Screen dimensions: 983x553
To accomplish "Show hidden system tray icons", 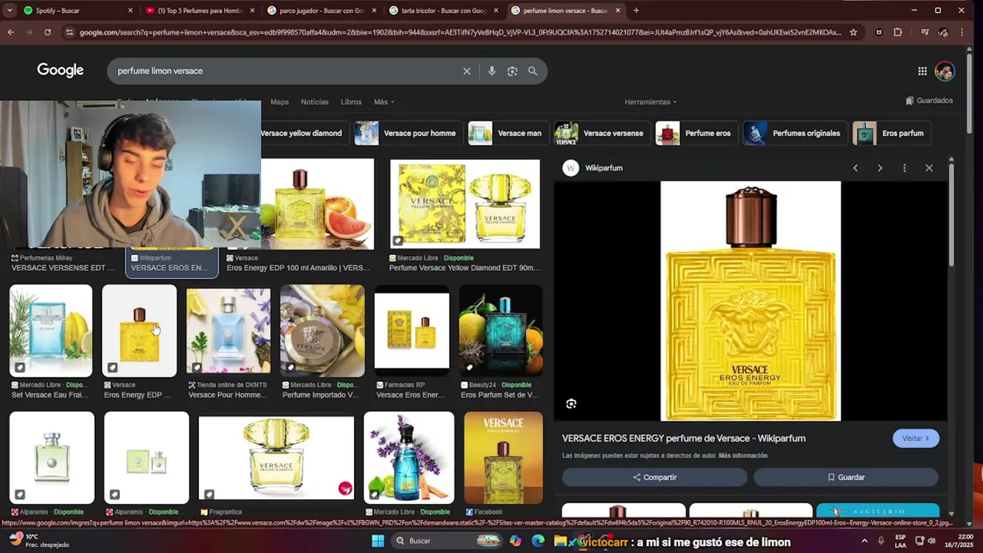I will [x=864, y=541].
